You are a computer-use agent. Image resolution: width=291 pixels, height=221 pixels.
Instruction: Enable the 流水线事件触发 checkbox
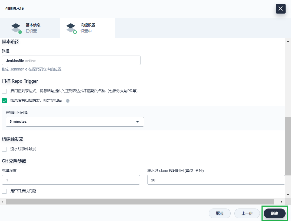click(4, 149)
